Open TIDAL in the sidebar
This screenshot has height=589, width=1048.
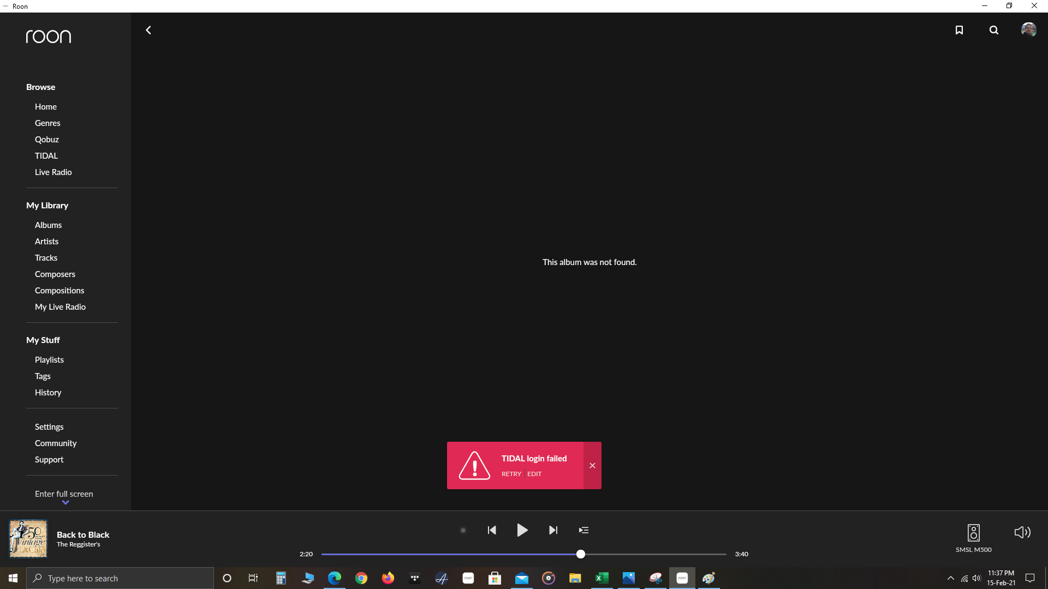tap(46, 156)
